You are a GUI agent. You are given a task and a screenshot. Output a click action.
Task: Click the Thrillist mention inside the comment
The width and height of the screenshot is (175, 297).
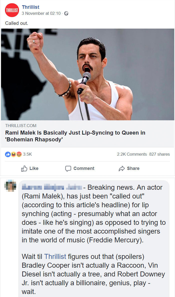55,256
